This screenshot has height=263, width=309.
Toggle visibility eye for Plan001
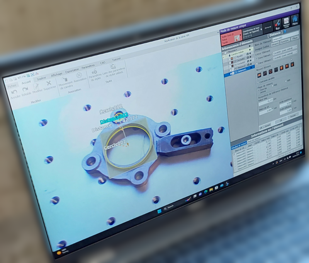click(250, 53)
